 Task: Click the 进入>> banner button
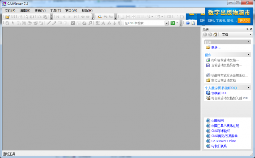tap(244, 21)
